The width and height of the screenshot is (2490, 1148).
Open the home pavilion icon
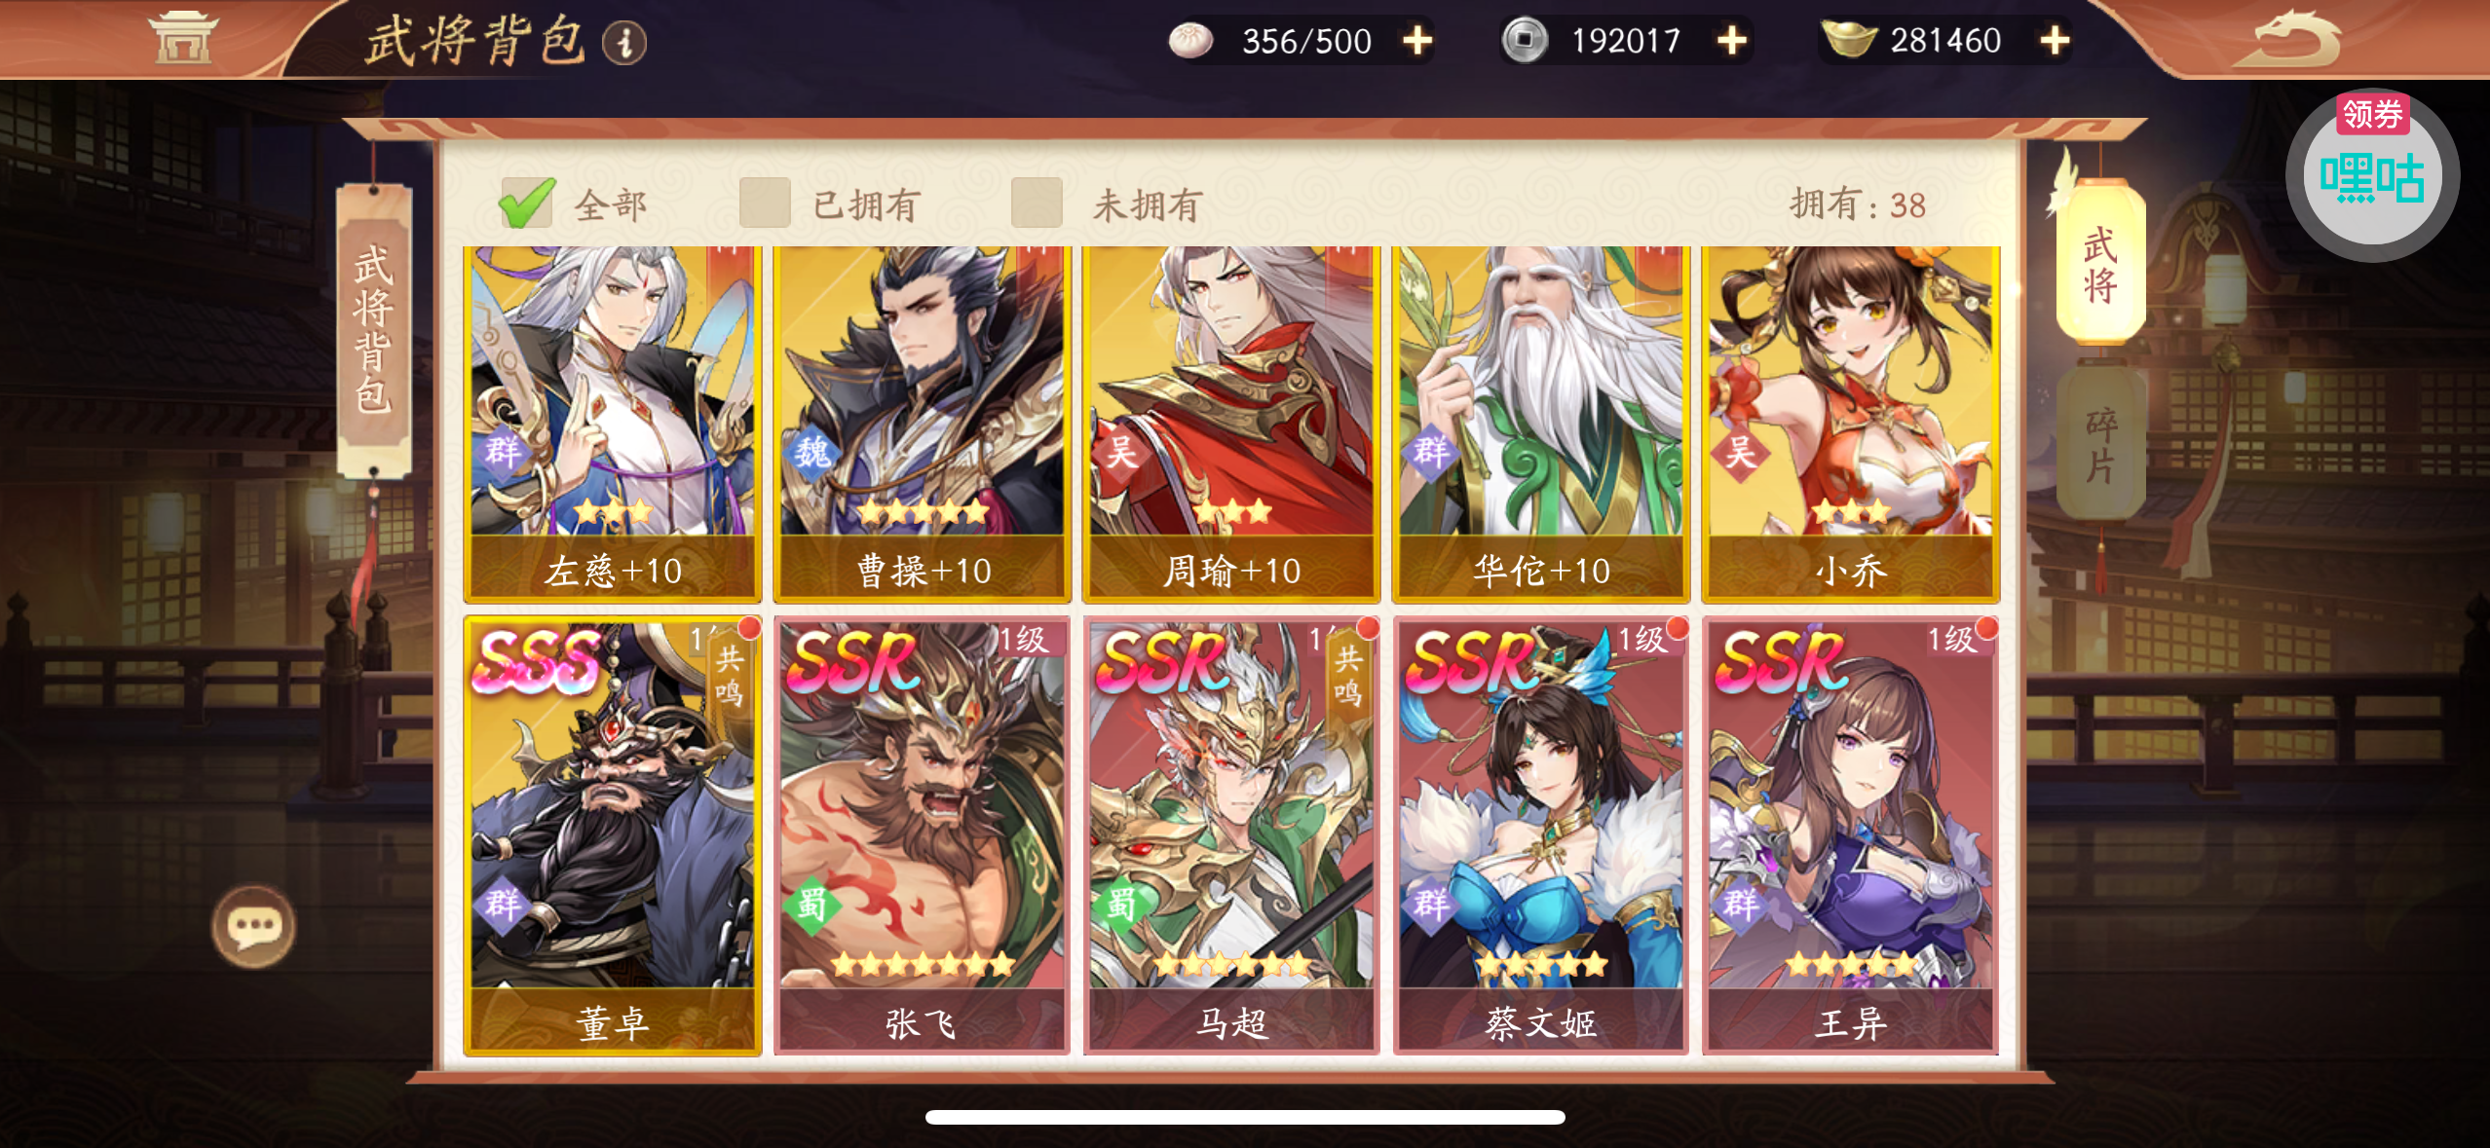click(182, 38)
